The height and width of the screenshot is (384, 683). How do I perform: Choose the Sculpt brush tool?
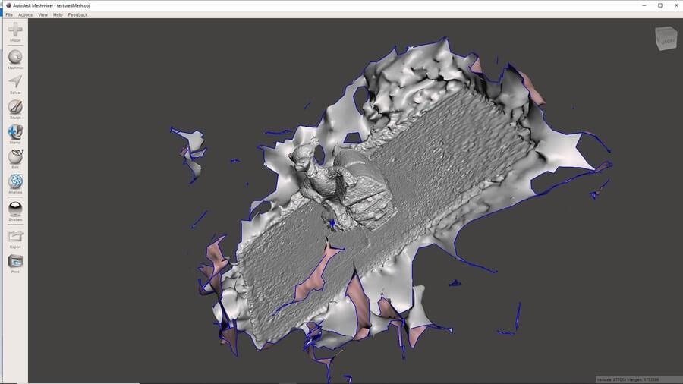[x=15, y=107]
